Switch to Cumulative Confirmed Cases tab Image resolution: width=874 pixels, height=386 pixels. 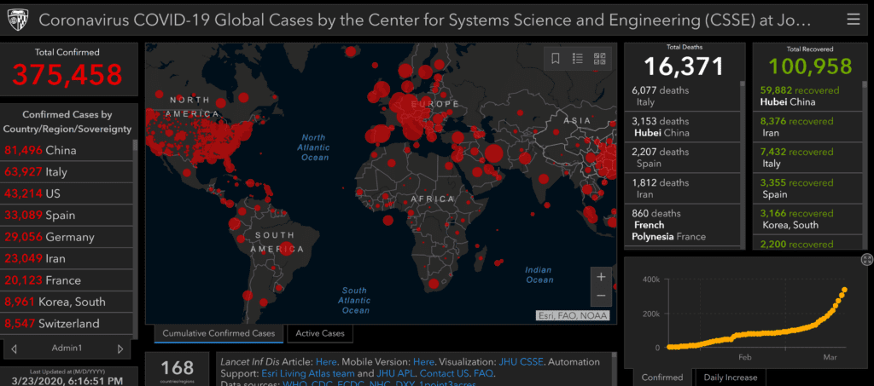(x=218, y=334)
